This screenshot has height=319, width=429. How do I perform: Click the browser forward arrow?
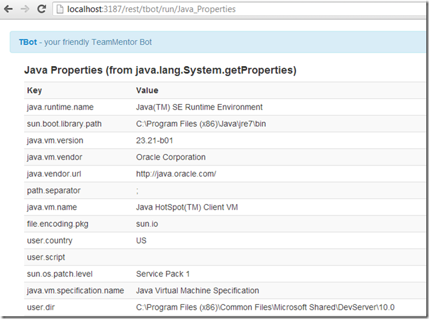pos(25,9)
